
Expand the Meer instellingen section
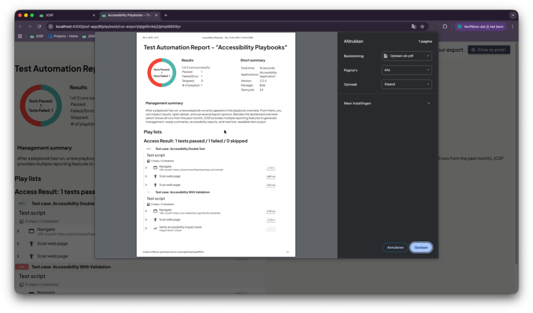(387, 103)
